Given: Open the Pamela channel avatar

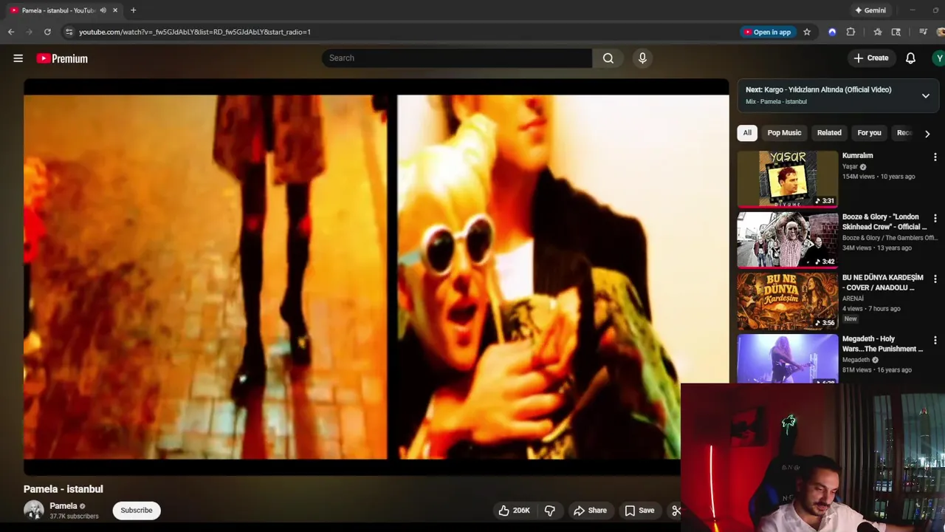Looking at the screenshot, I should click(x=34, y=511).
